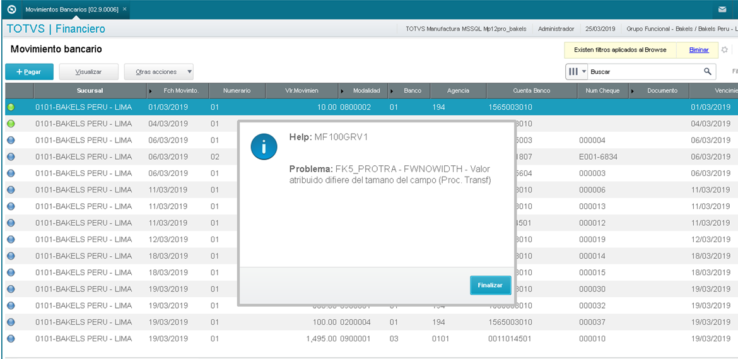The width and height of the screenshot is (738, 359).
Task: Click blue status icon of cheque 000019 row
Action: pos(11,240)
